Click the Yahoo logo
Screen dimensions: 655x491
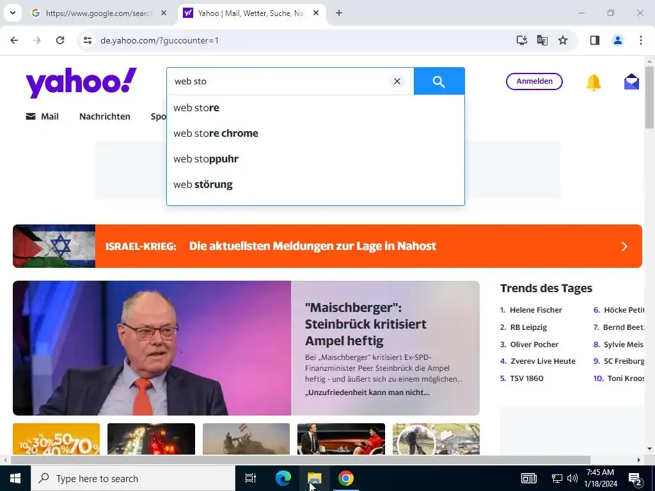[81, 82]
